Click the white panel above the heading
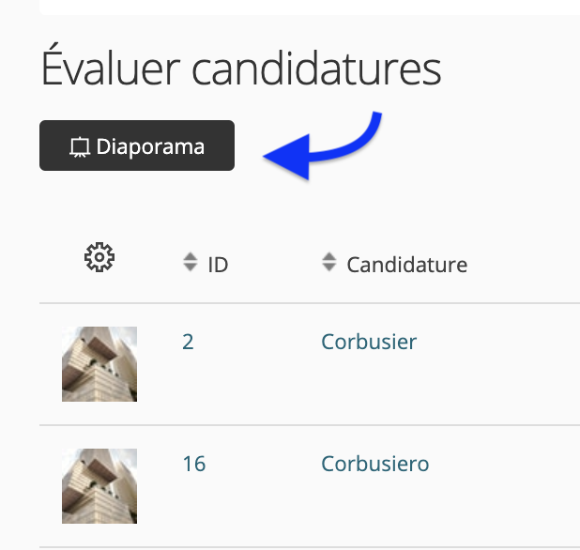 click(x=310, y=7)
